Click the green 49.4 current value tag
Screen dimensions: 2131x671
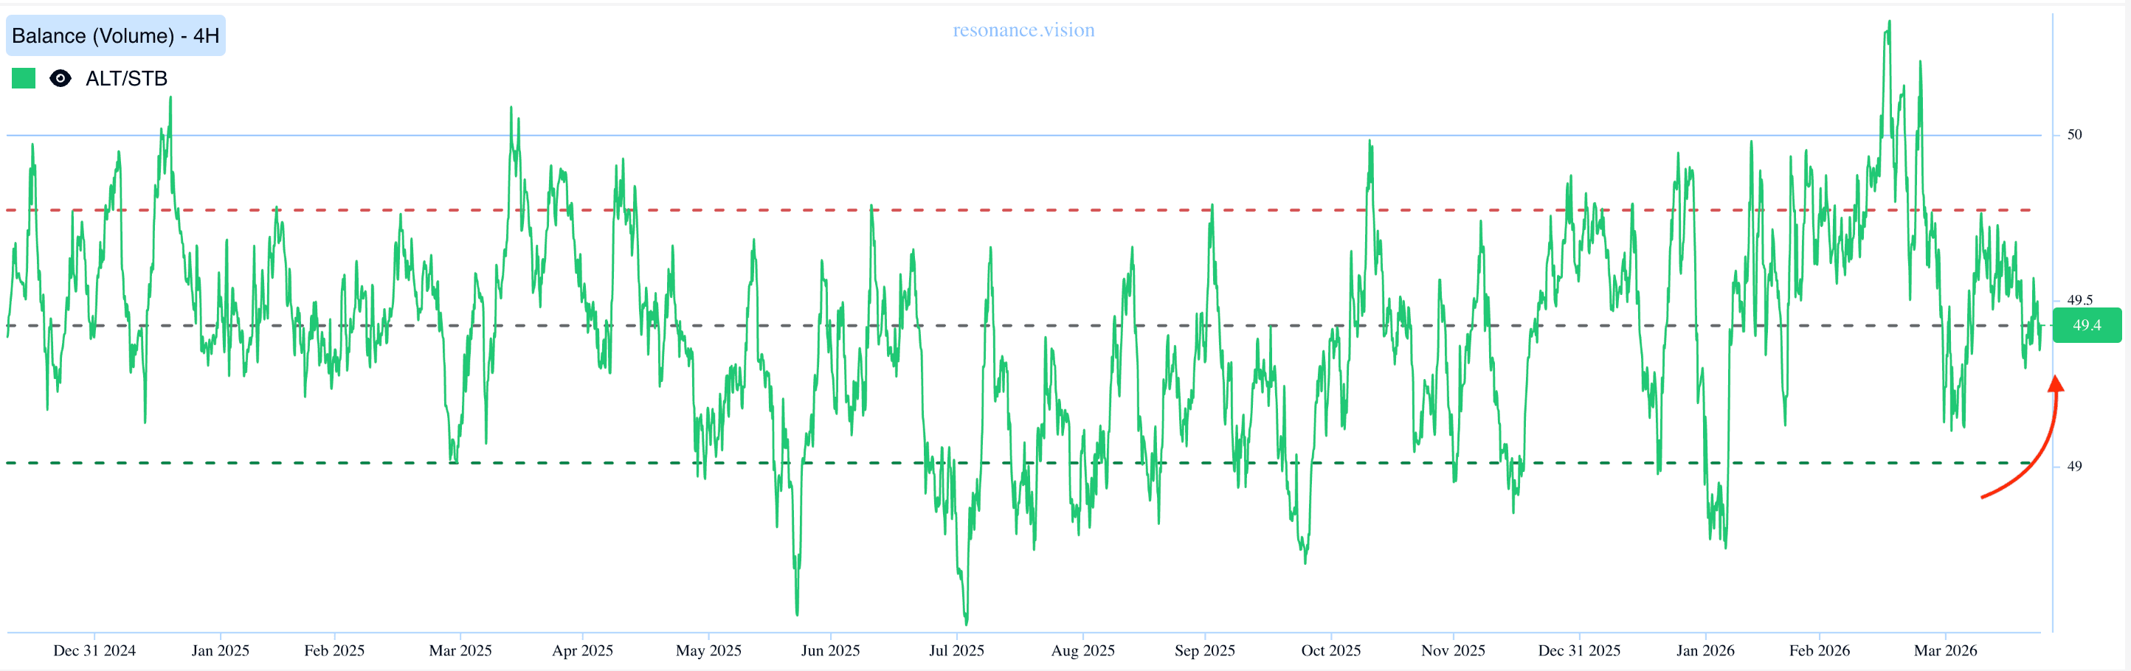[x=2086, y=324]
